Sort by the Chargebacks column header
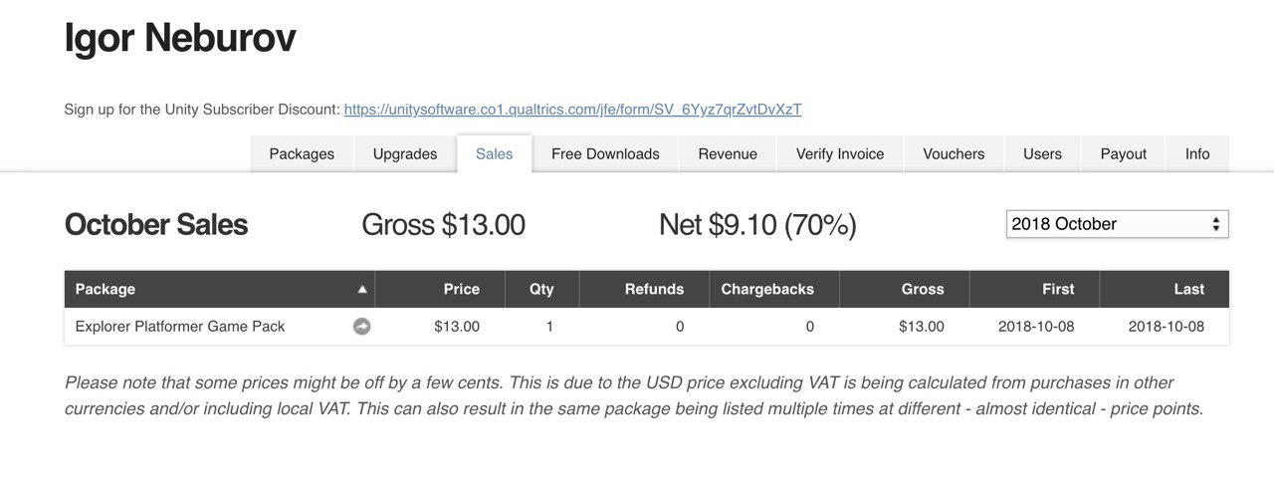 [x=774, y=289]
